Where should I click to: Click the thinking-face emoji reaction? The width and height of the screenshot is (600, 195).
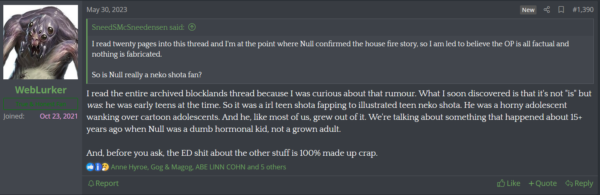click(x=105, y=167)
